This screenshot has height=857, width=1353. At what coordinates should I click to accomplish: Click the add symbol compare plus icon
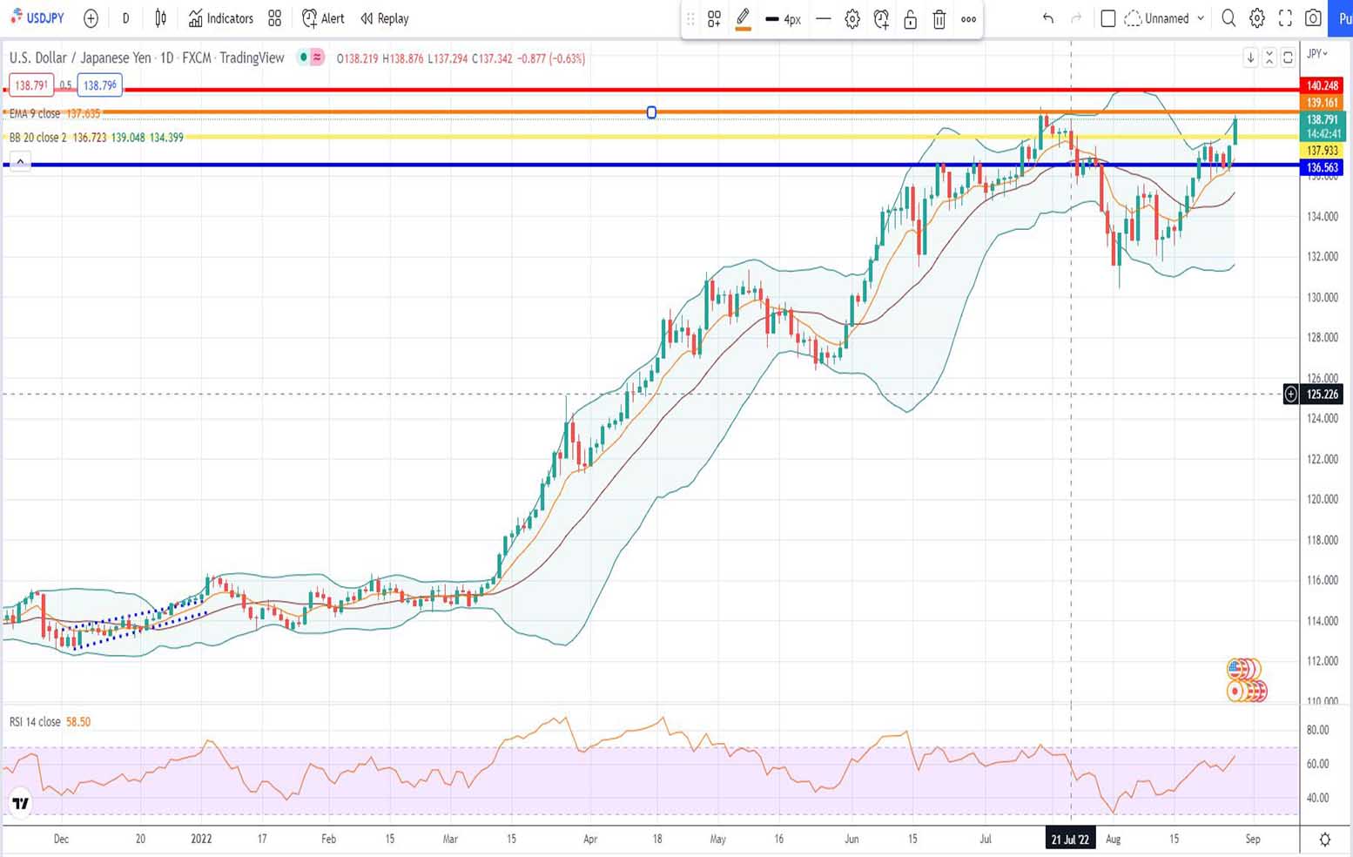[91, 18]
